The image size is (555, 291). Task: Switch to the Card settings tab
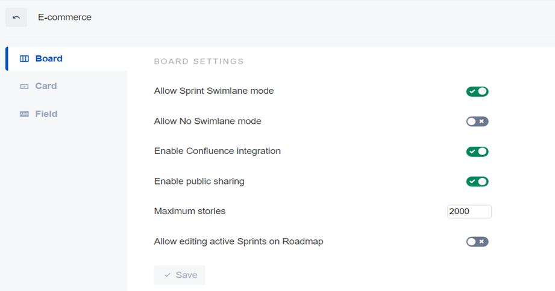coord(46,86)
